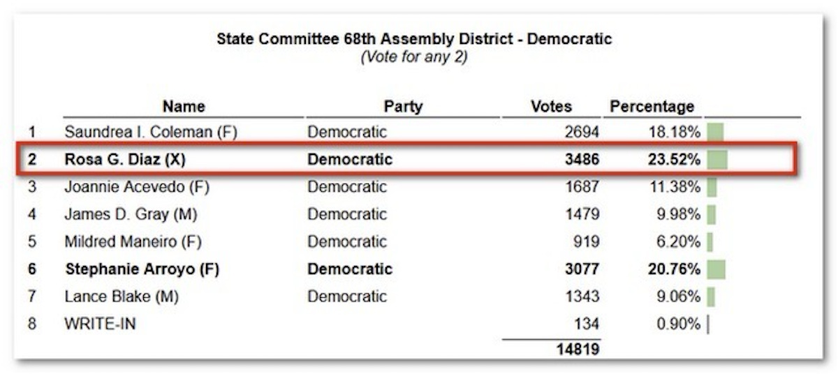Click green bar next to 18.18%
Viewport: 838px width, 374px height.
tap(715, 132)
